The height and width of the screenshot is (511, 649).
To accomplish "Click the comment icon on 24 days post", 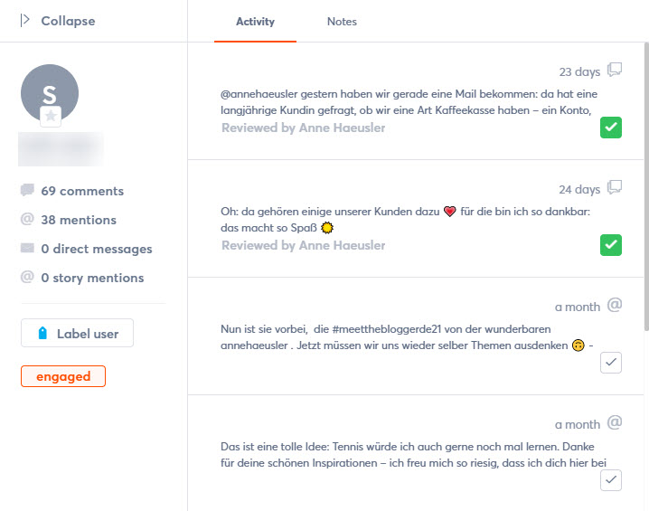I will (x=615, y=187).
